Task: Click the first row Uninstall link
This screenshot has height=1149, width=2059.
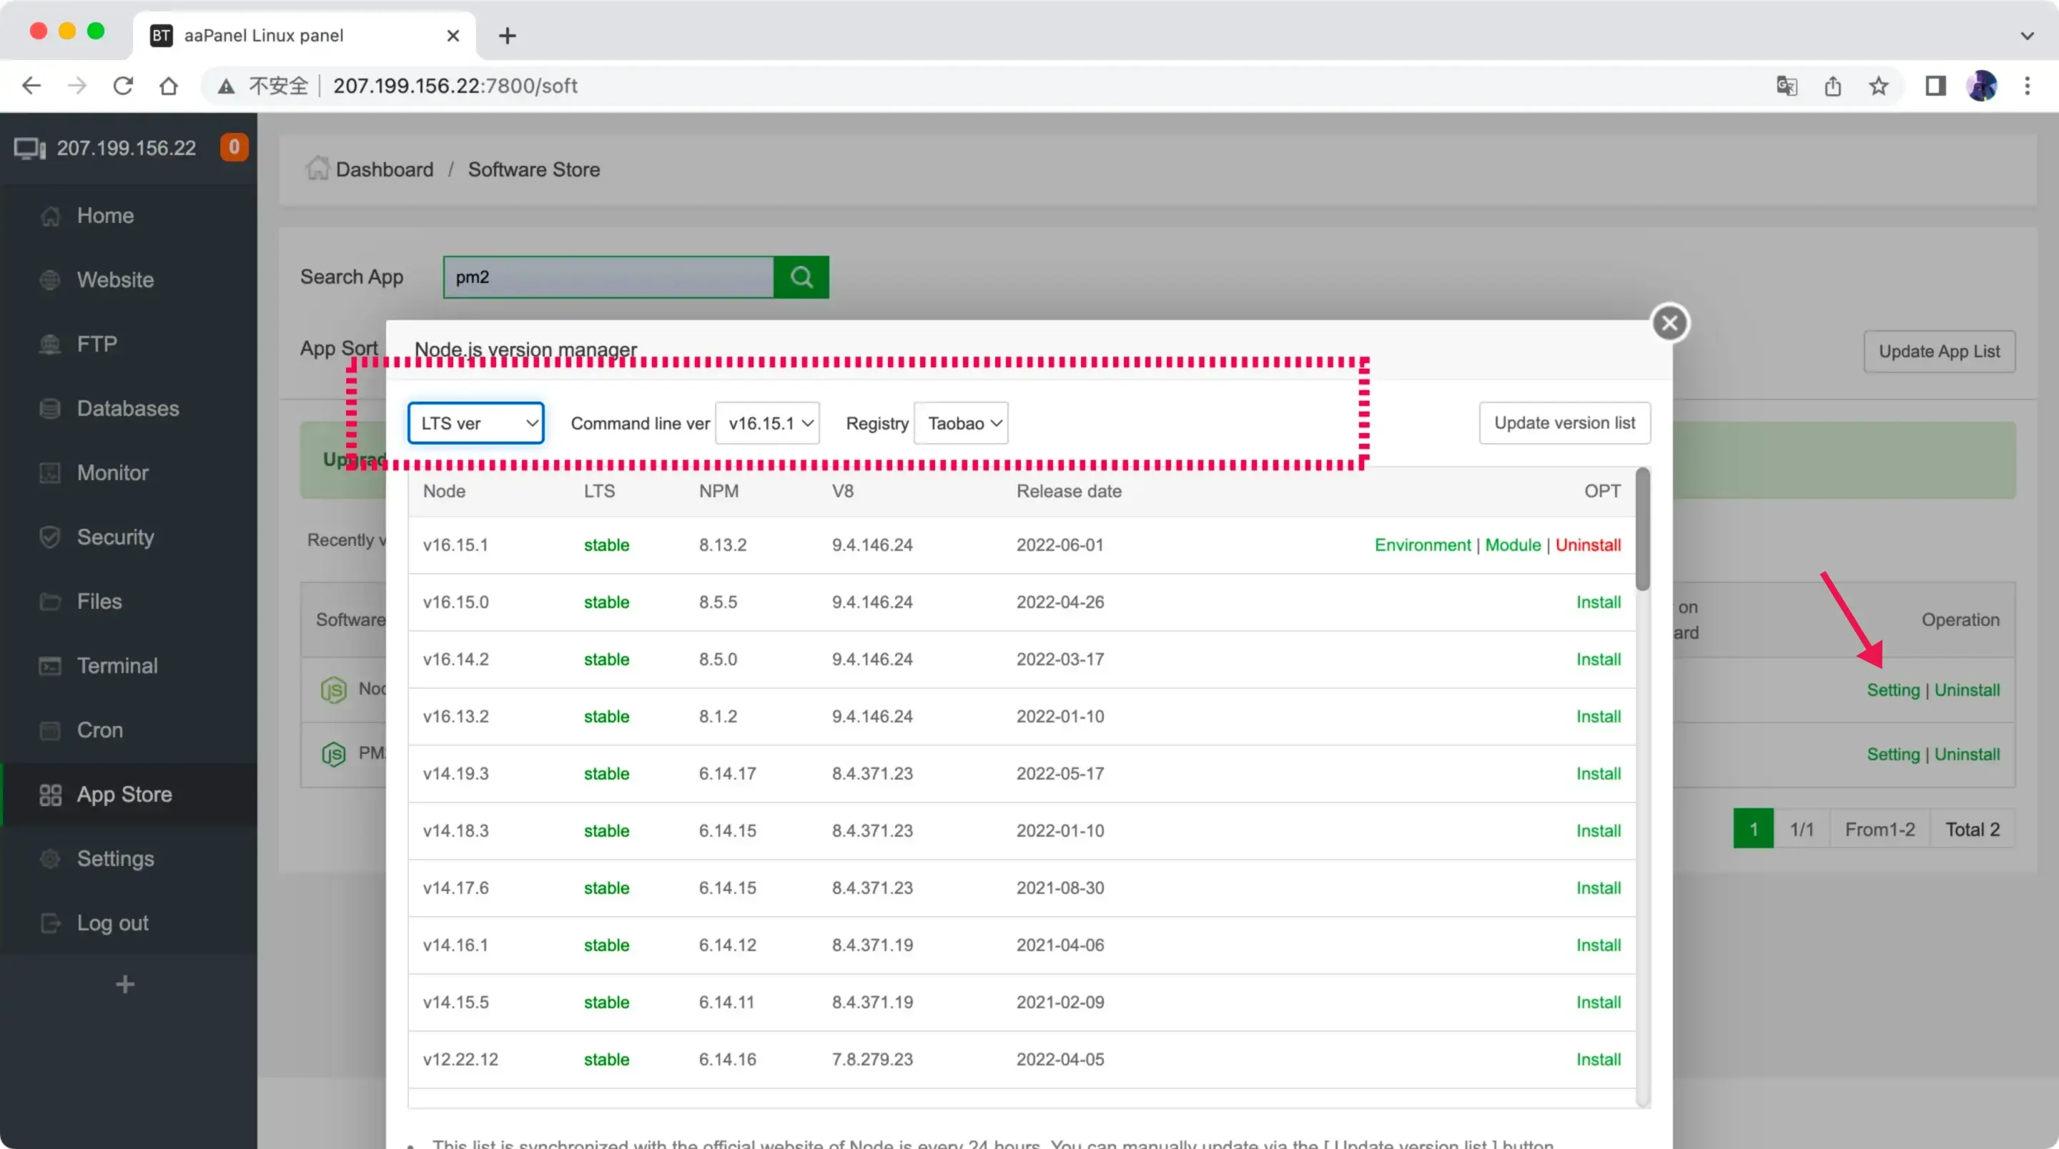Action: pos(1967,690)
